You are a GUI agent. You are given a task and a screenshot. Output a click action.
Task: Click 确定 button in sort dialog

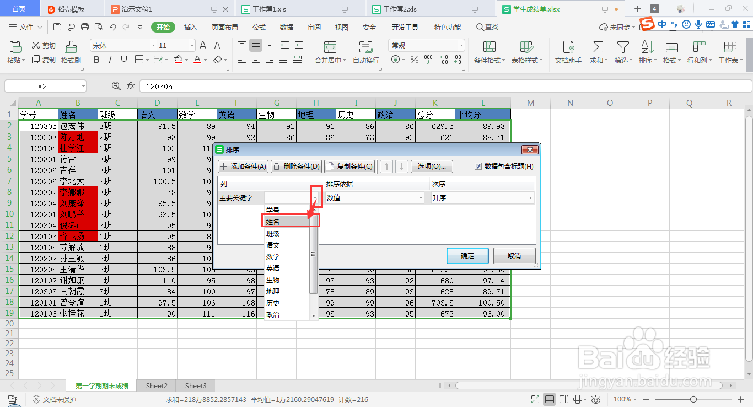[467, 256]
